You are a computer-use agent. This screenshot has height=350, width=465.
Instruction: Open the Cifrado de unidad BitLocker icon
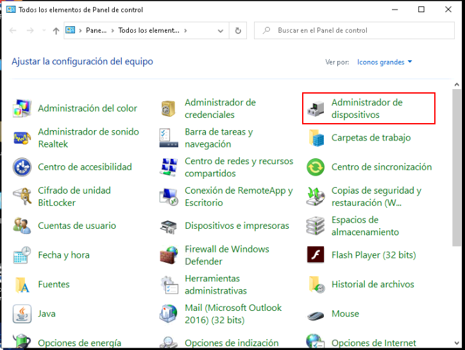[22, 197]
